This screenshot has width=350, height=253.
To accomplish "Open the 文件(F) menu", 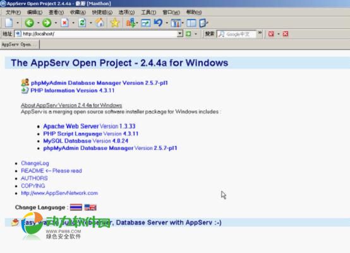I will click(x=13, y=12).
